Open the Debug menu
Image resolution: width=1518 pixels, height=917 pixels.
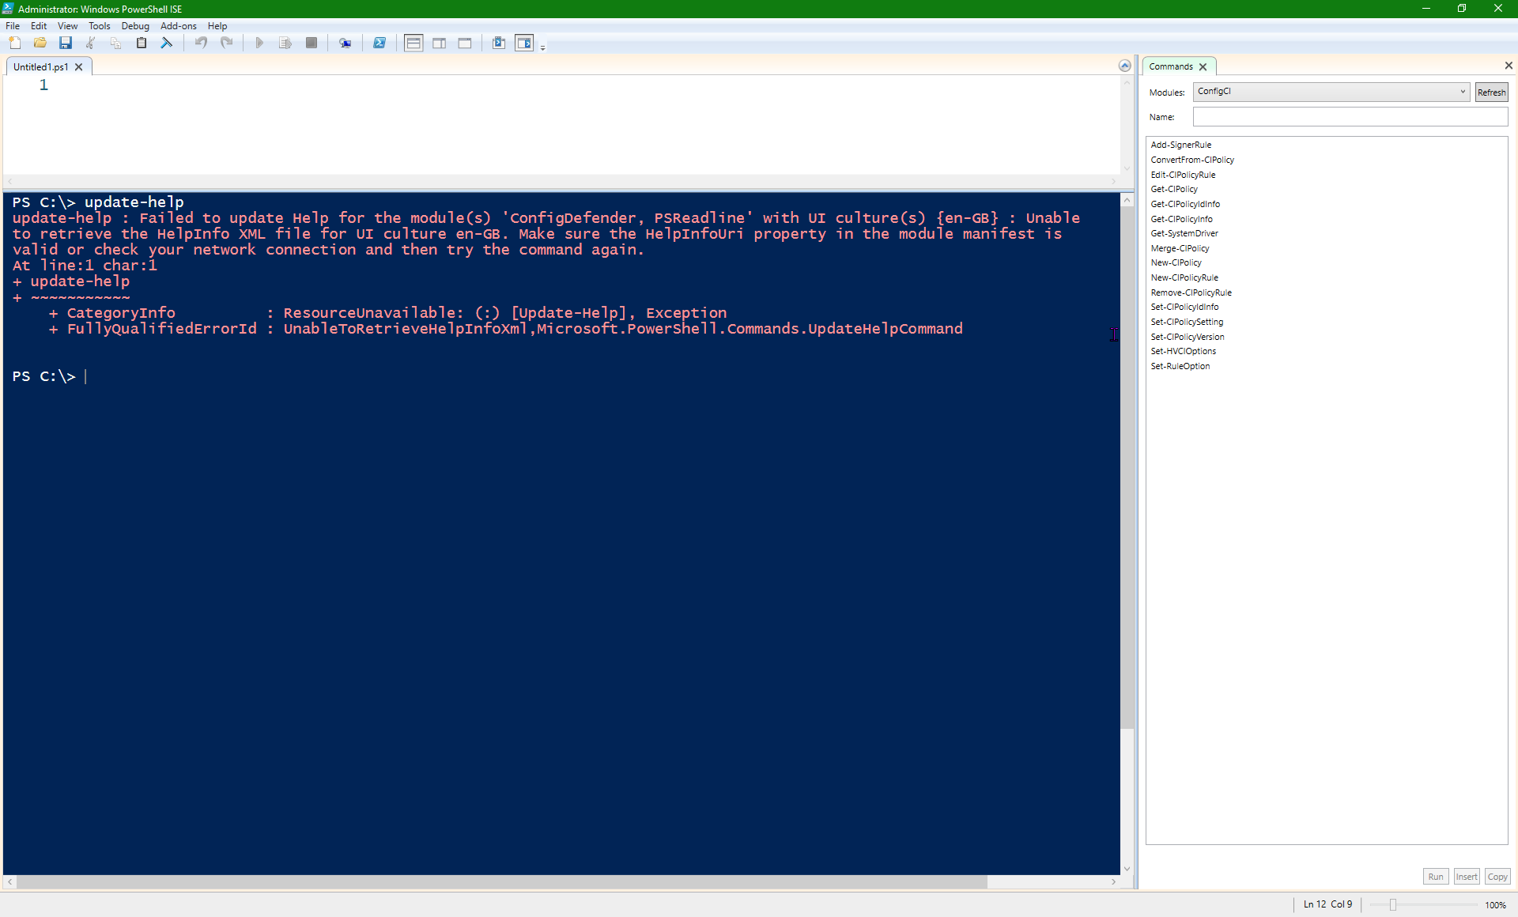point(134,26)
